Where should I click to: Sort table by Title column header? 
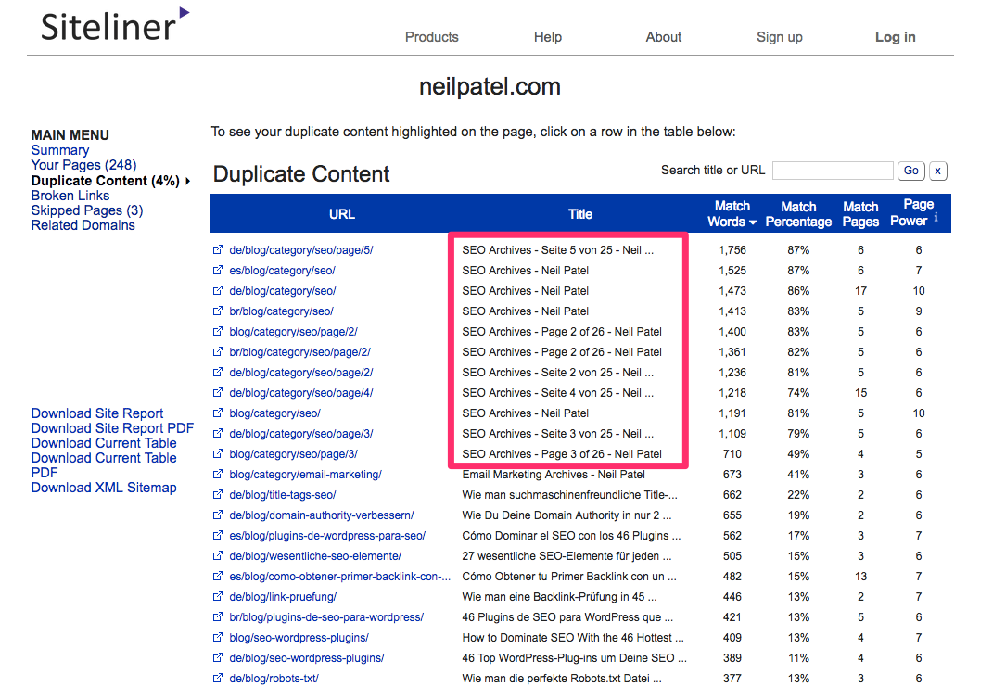580,214
